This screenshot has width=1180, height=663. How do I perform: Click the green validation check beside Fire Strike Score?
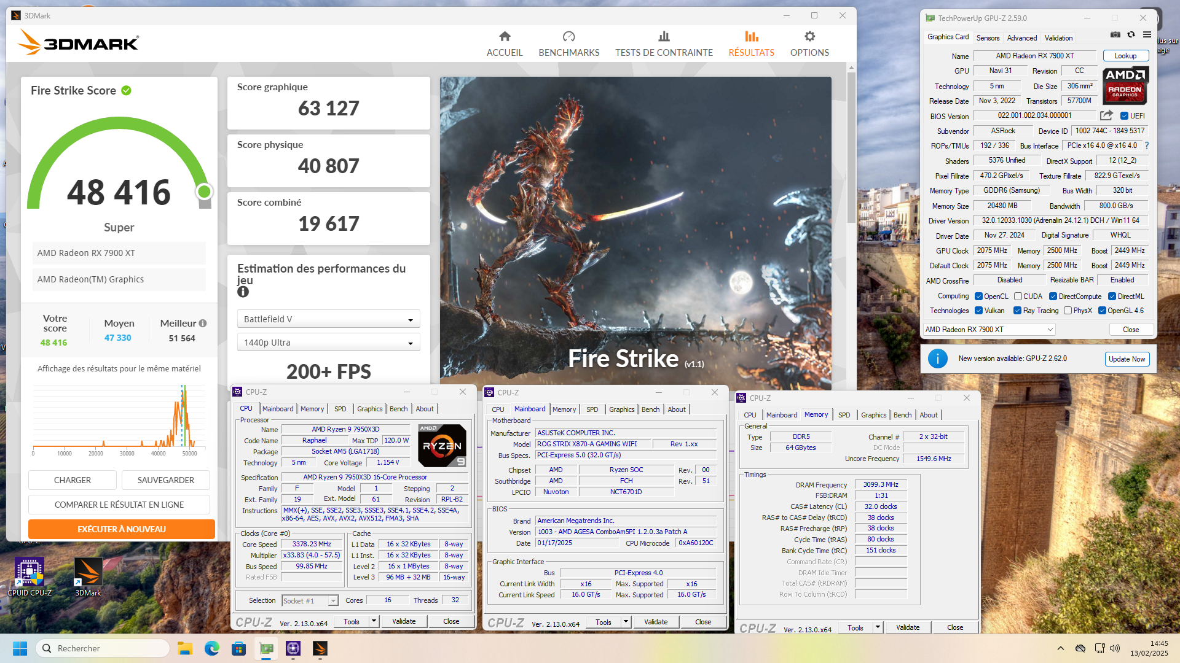click(x=126, y=91)
